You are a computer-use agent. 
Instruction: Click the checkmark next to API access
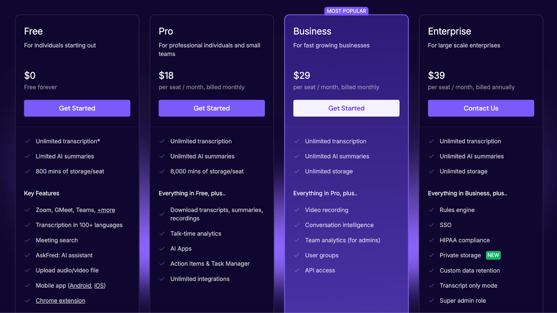pos(297,270)
